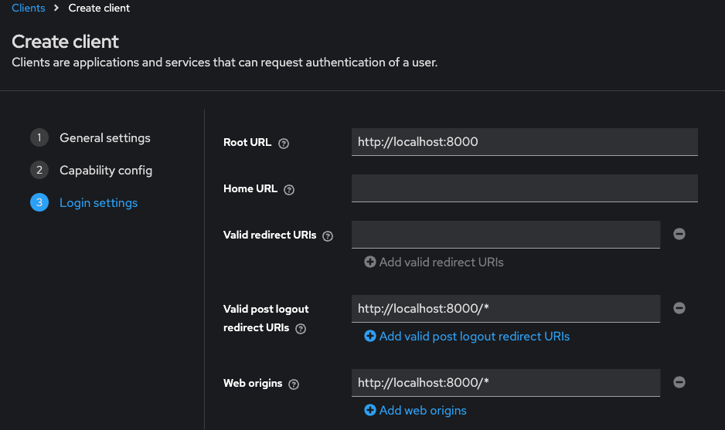Click the Root URL help icon

click(284, 143)
